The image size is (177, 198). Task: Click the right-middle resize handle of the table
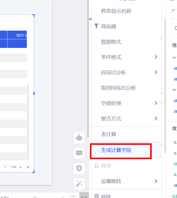point(34,93)
